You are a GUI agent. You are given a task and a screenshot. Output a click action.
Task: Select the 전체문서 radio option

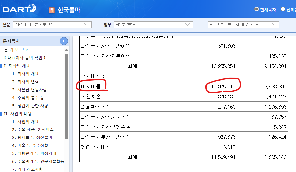(283, 9)
